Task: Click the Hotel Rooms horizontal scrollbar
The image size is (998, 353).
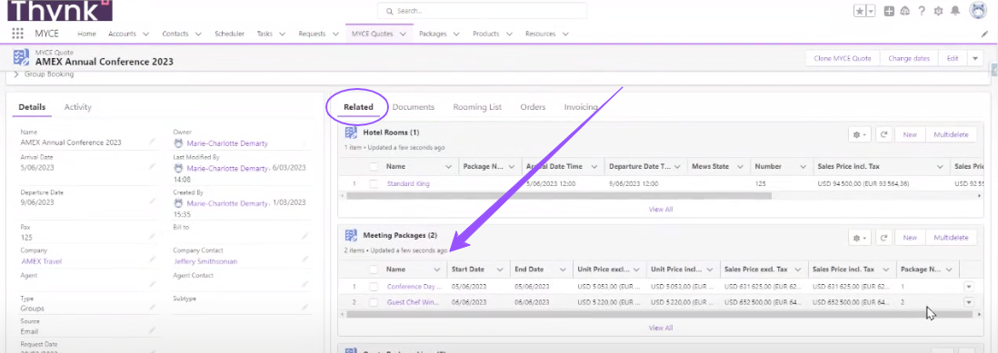Action: 559,196
